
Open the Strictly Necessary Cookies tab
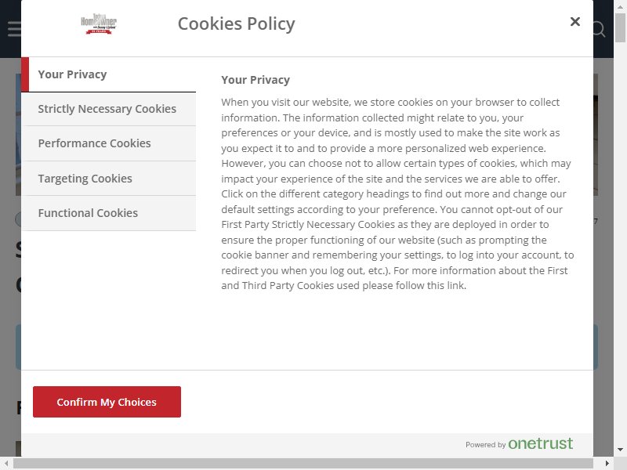click(108, 109)
